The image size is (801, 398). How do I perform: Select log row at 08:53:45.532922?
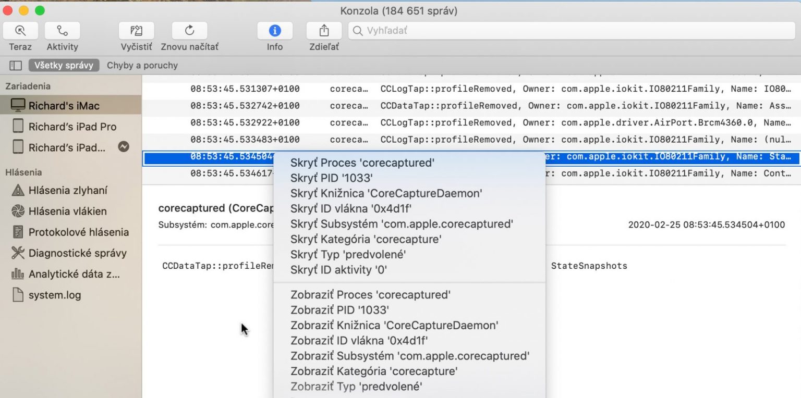[x=471, y=123]
